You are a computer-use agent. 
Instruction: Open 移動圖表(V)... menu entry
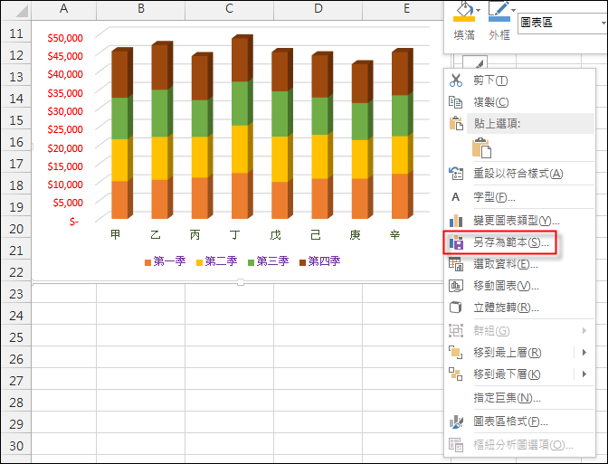click(519, 286)
